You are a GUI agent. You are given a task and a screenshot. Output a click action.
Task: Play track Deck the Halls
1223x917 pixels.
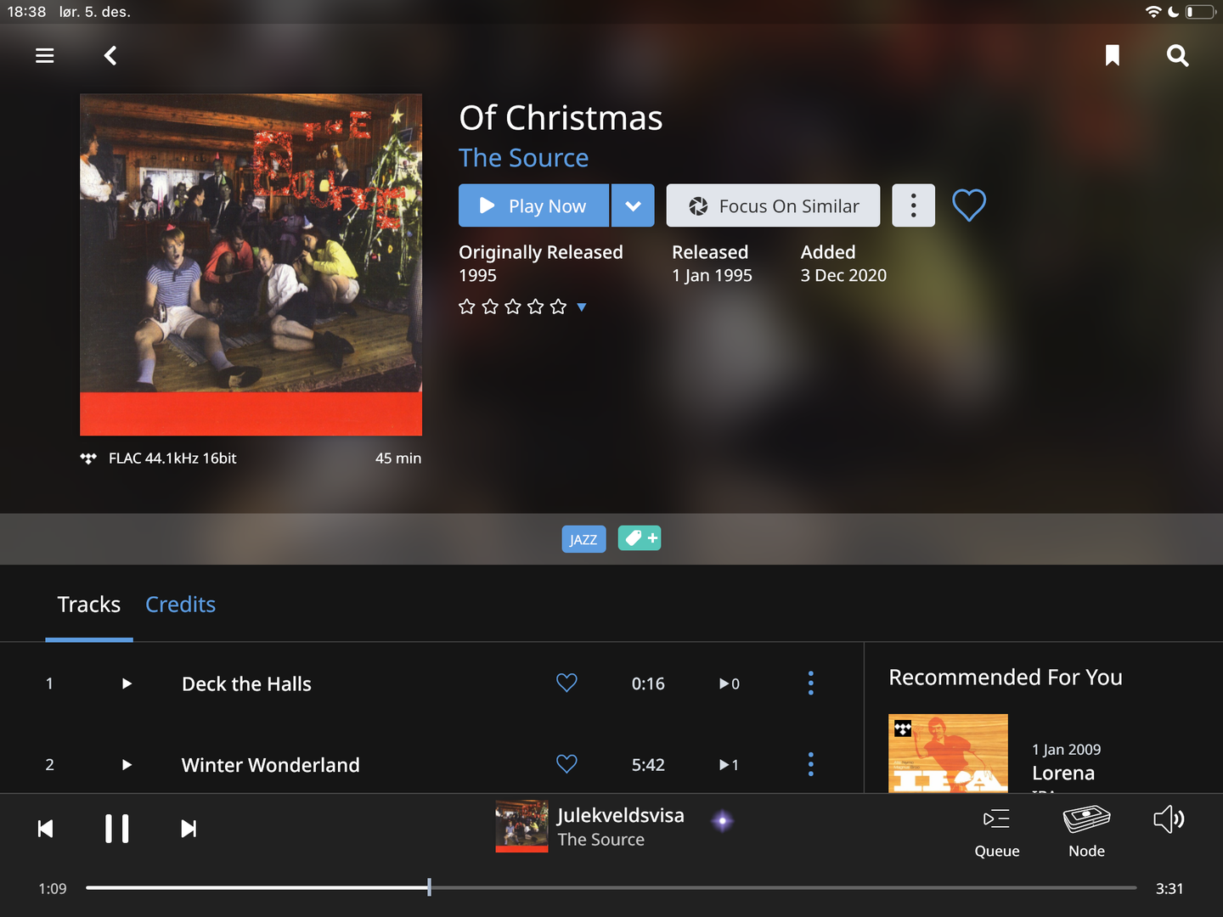(127, 684)
